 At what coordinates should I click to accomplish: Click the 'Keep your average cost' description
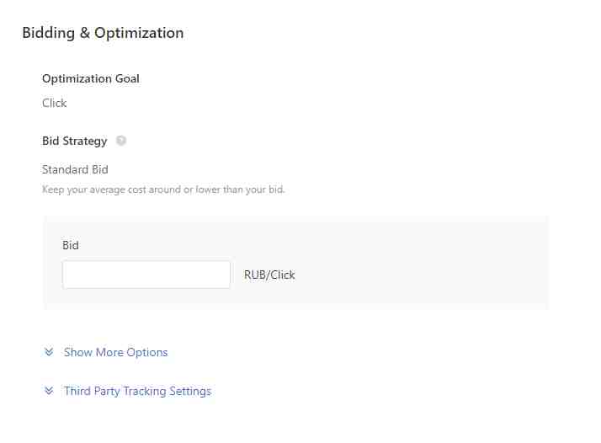[163, 189]
